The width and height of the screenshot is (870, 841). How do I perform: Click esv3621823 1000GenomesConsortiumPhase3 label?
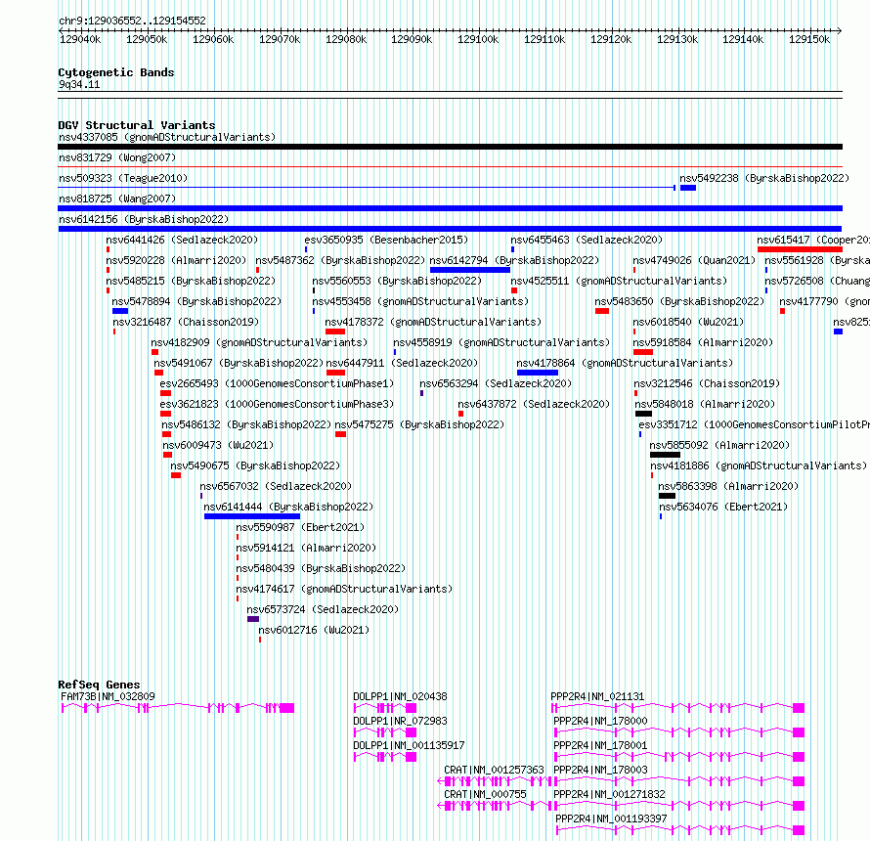277,404
